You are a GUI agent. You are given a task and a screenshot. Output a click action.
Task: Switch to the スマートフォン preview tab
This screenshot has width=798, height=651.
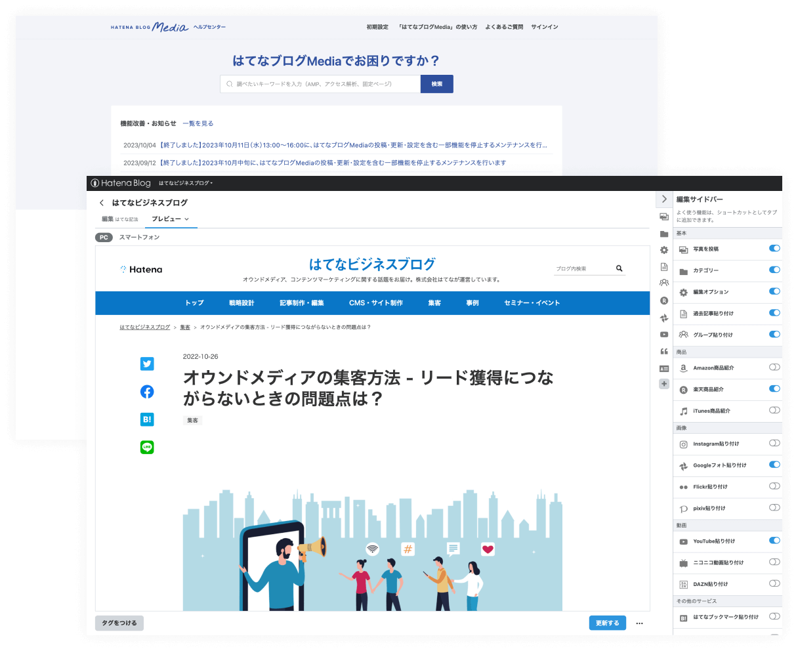pos(139,238)
